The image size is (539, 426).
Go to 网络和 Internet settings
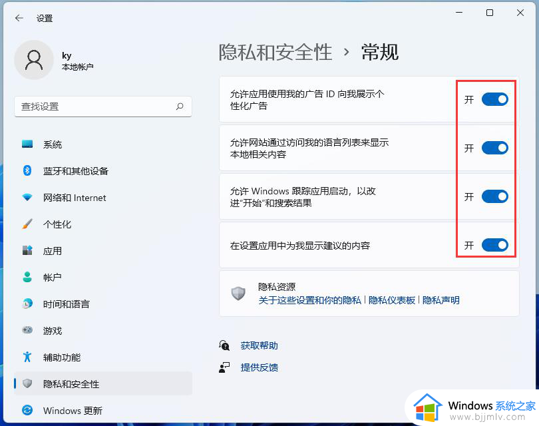point(103,197)
